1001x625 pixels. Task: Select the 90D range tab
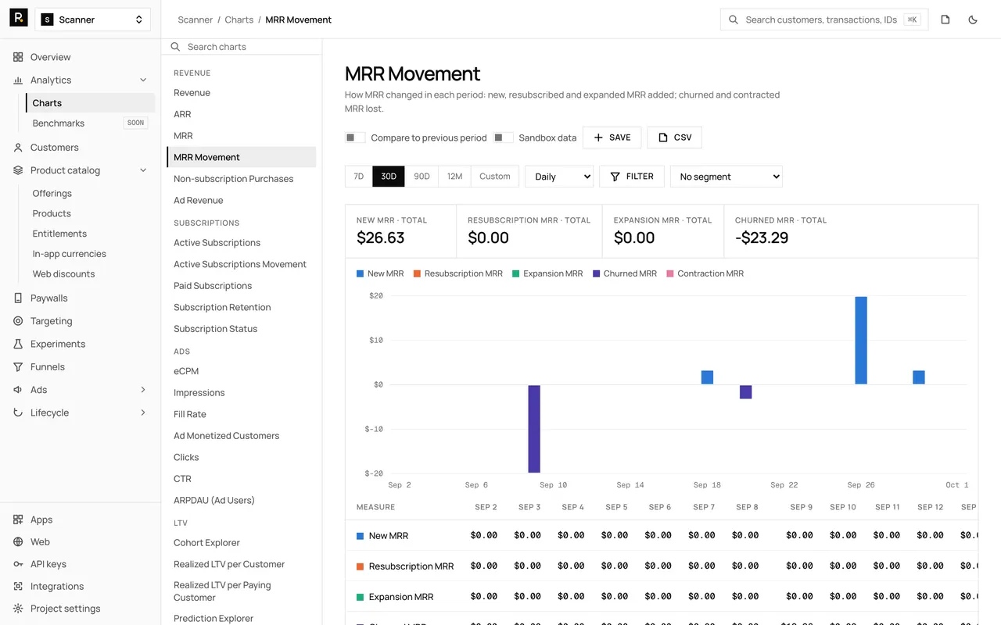click(422, 177)
